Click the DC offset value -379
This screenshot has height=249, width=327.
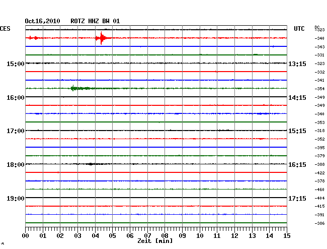(319, 156)
